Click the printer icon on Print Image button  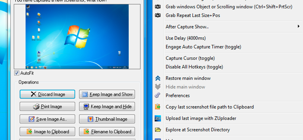pyautogui.click(x=36, y=107)
